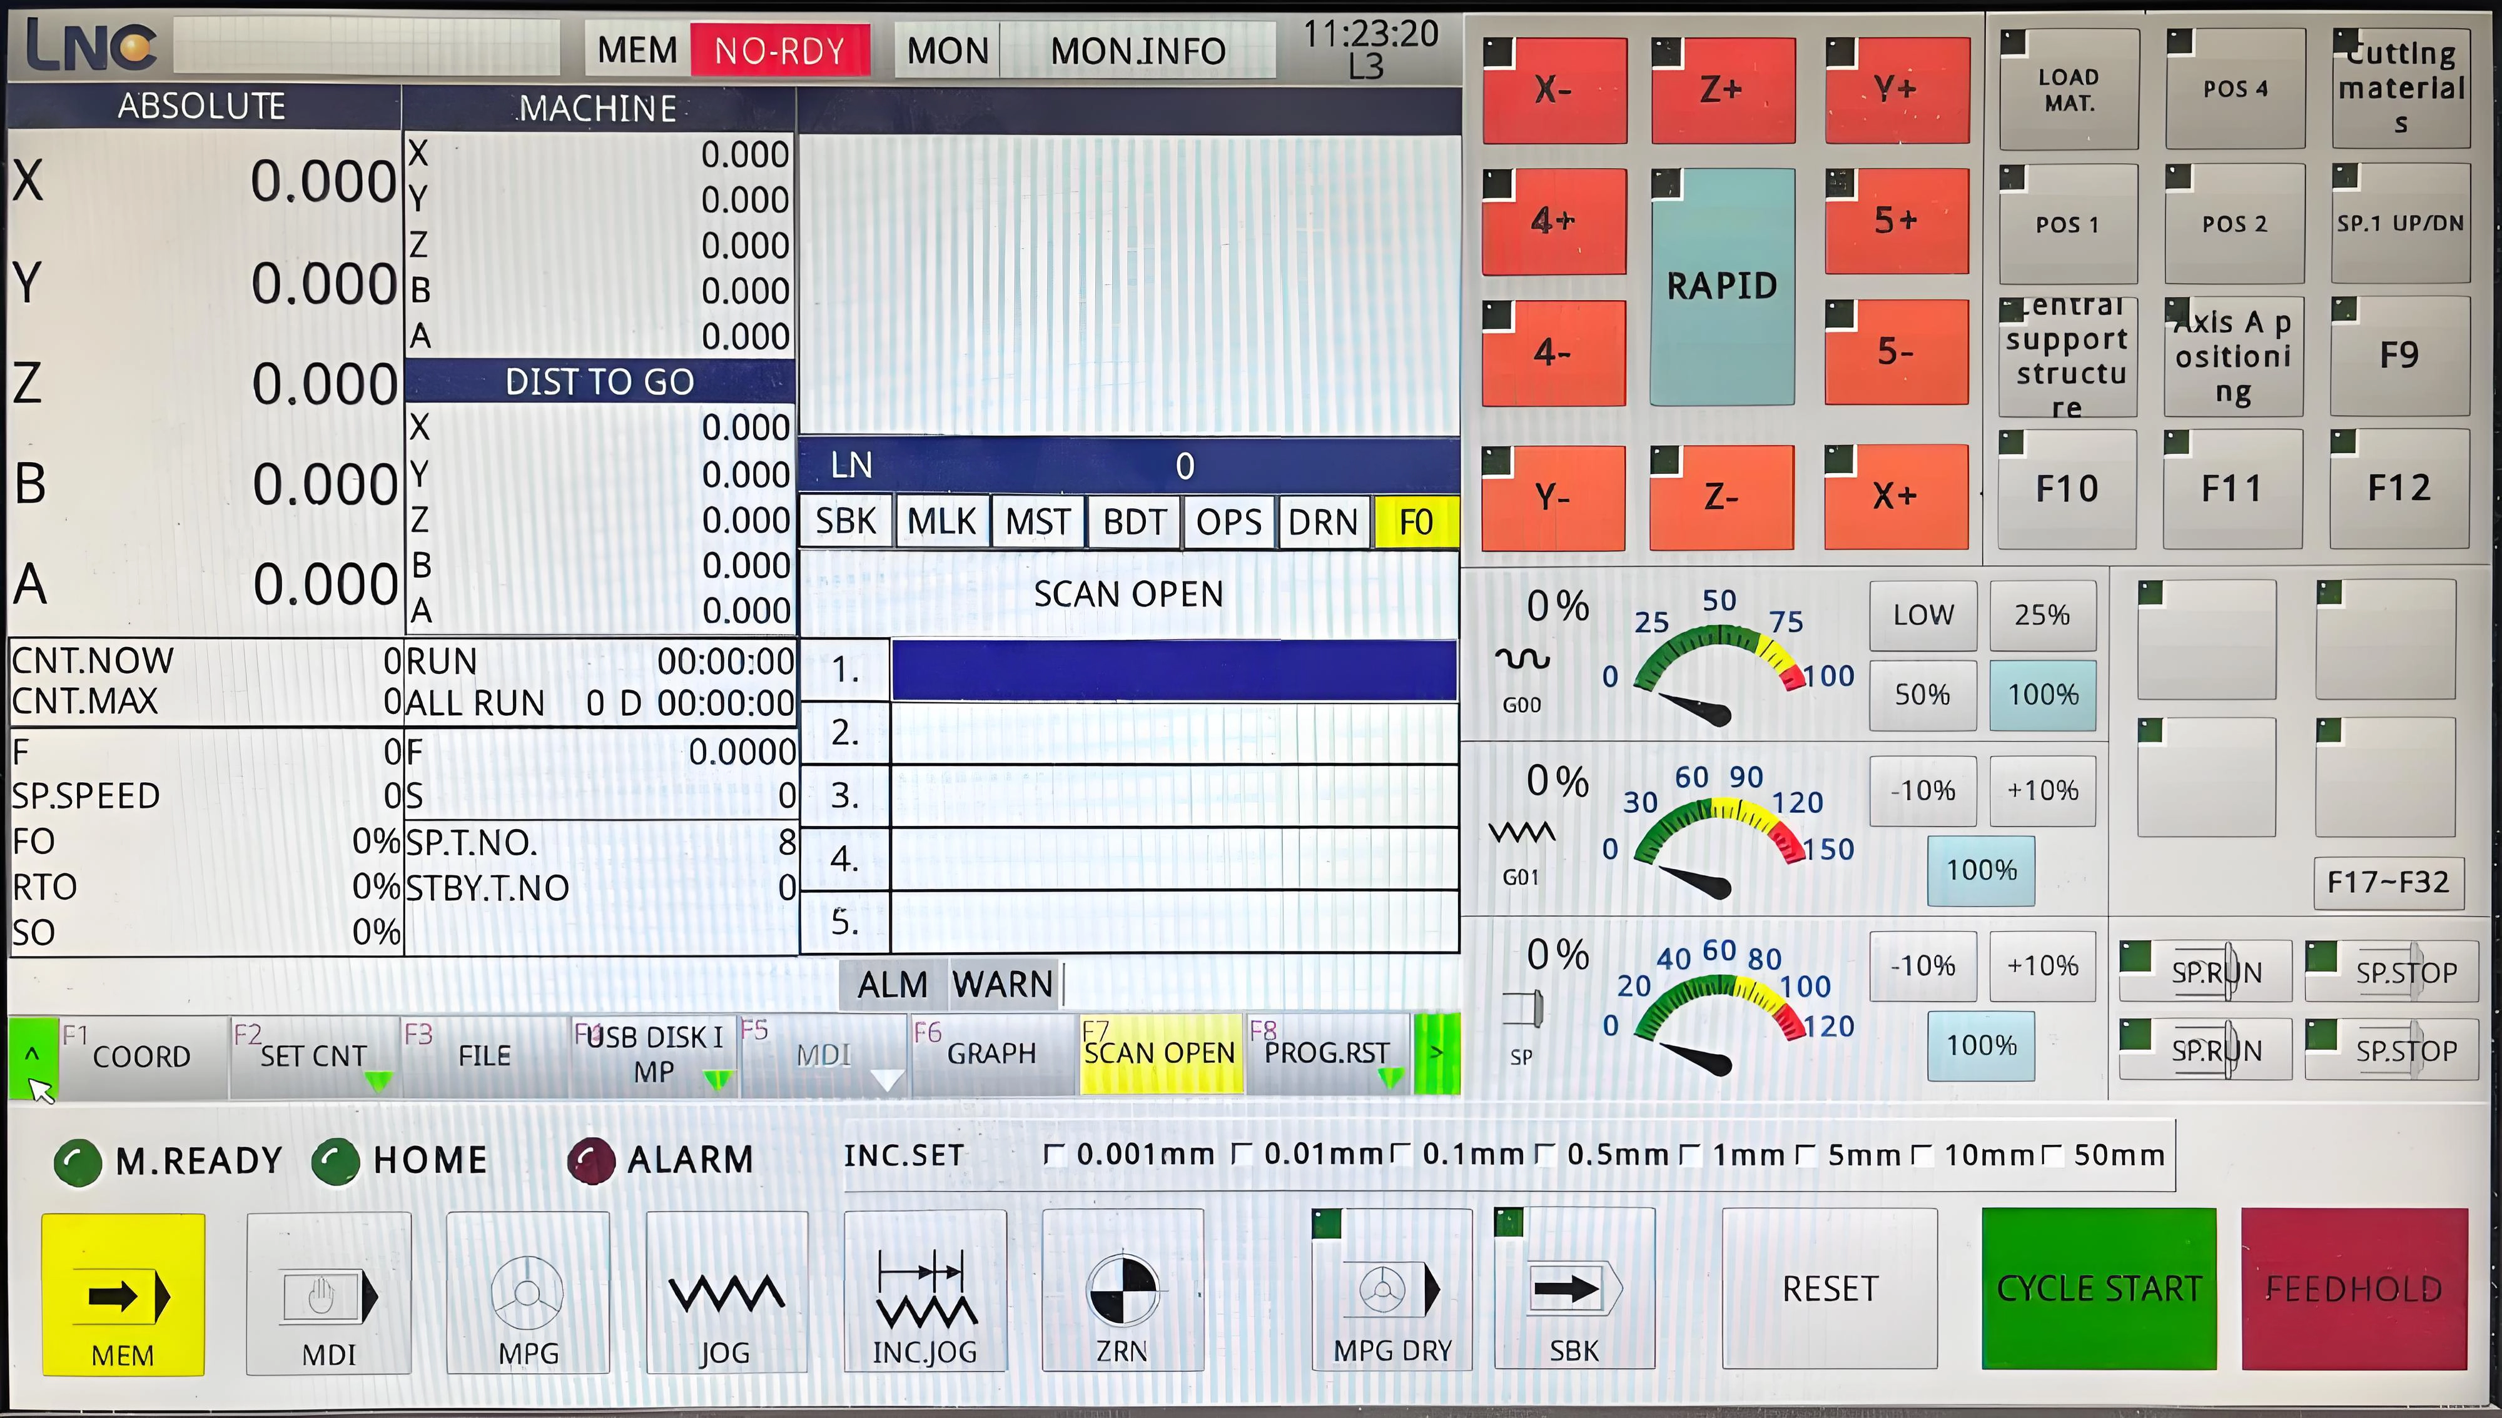Toggle SBK single block mode
This screenshot has width=2502, height=1418.
[x=1574, y=1290]
